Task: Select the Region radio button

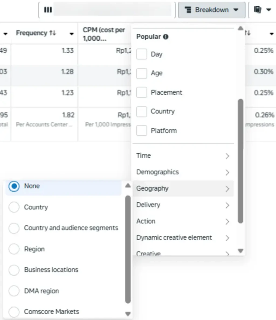Action: (14, 249)
